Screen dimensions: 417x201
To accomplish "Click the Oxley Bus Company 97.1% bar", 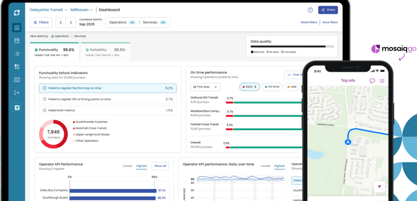I will coord(113,191).
